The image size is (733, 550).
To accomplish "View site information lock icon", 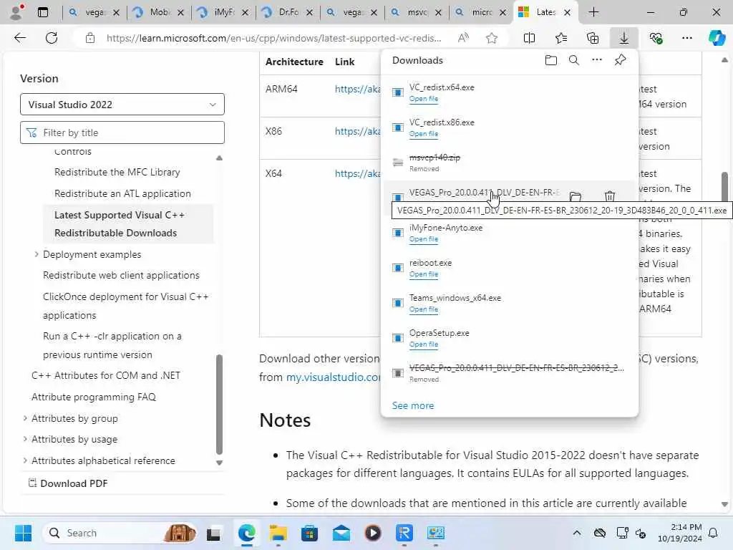I will (x=90, y=38).
